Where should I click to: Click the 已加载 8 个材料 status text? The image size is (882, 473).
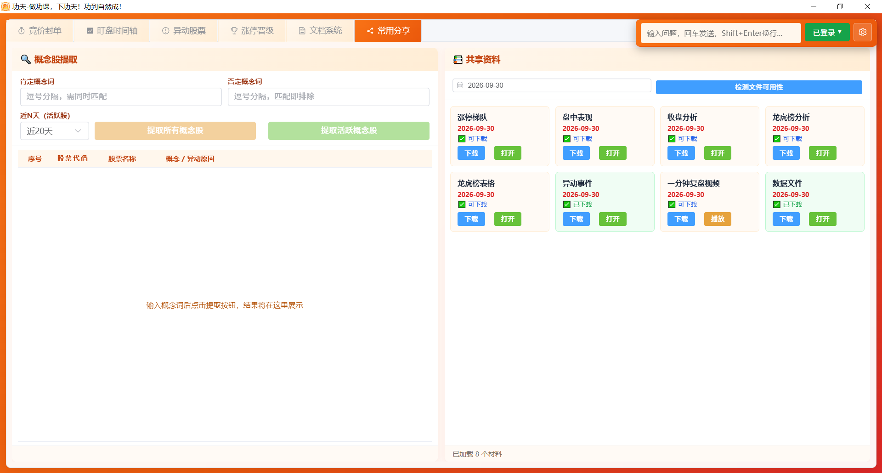pyautogui.click(x=477, y=454)
